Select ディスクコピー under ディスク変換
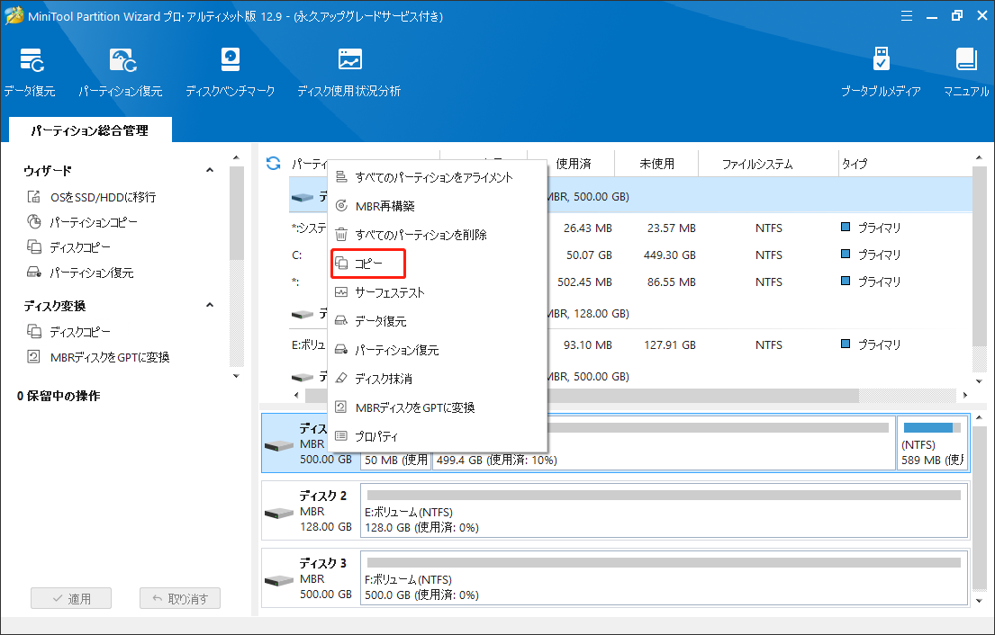 pos(68,332)
